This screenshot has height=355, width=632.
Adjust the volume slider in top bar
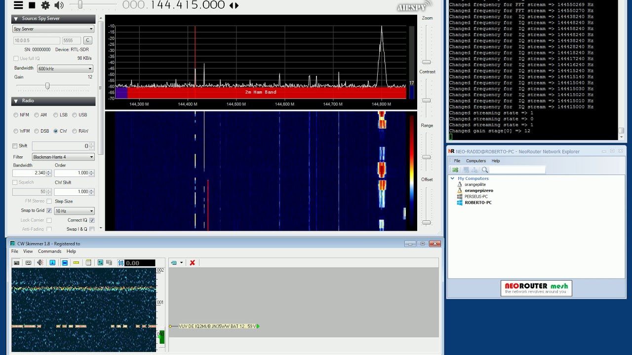(80, 5)
